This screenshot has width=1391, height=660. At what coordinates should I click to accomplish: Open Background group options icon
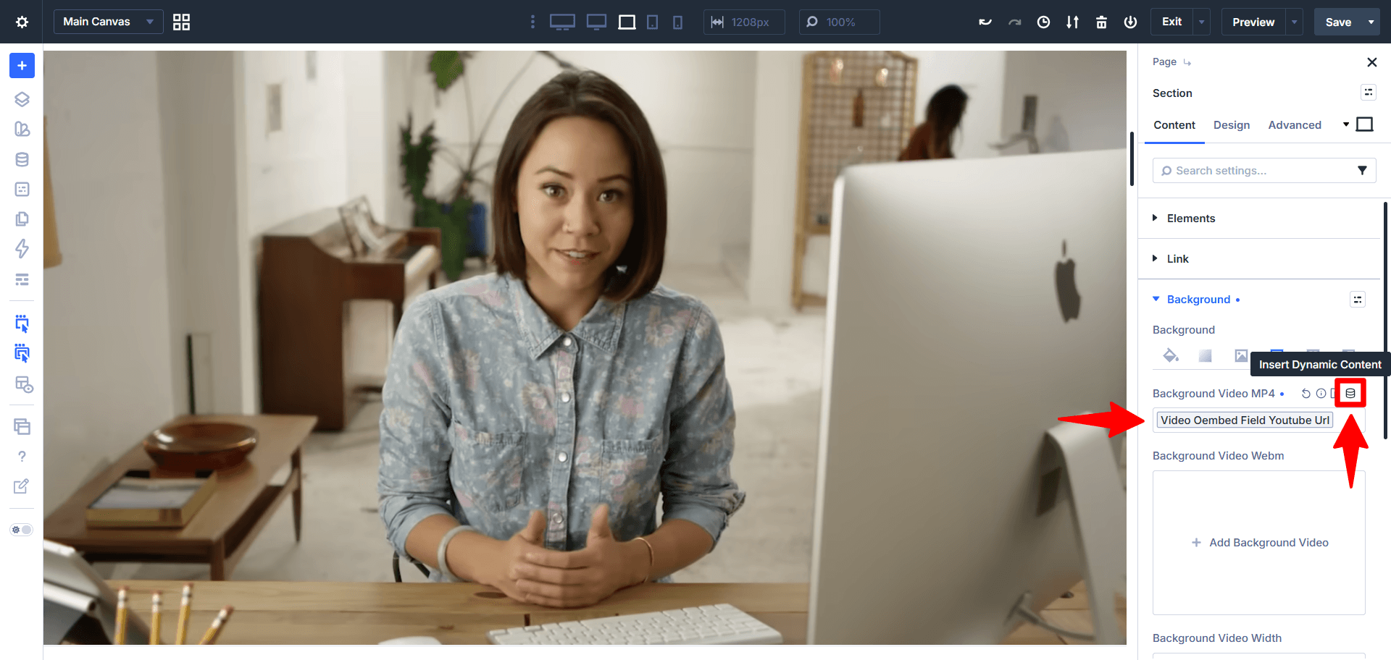pos(1357,300)
